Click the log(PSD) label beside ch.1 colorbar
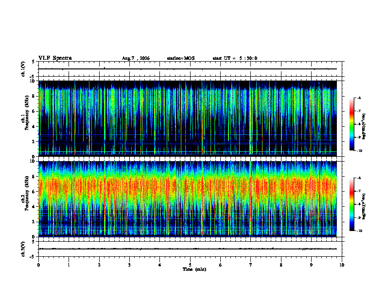385x297 pixels. tap(364, 127)
